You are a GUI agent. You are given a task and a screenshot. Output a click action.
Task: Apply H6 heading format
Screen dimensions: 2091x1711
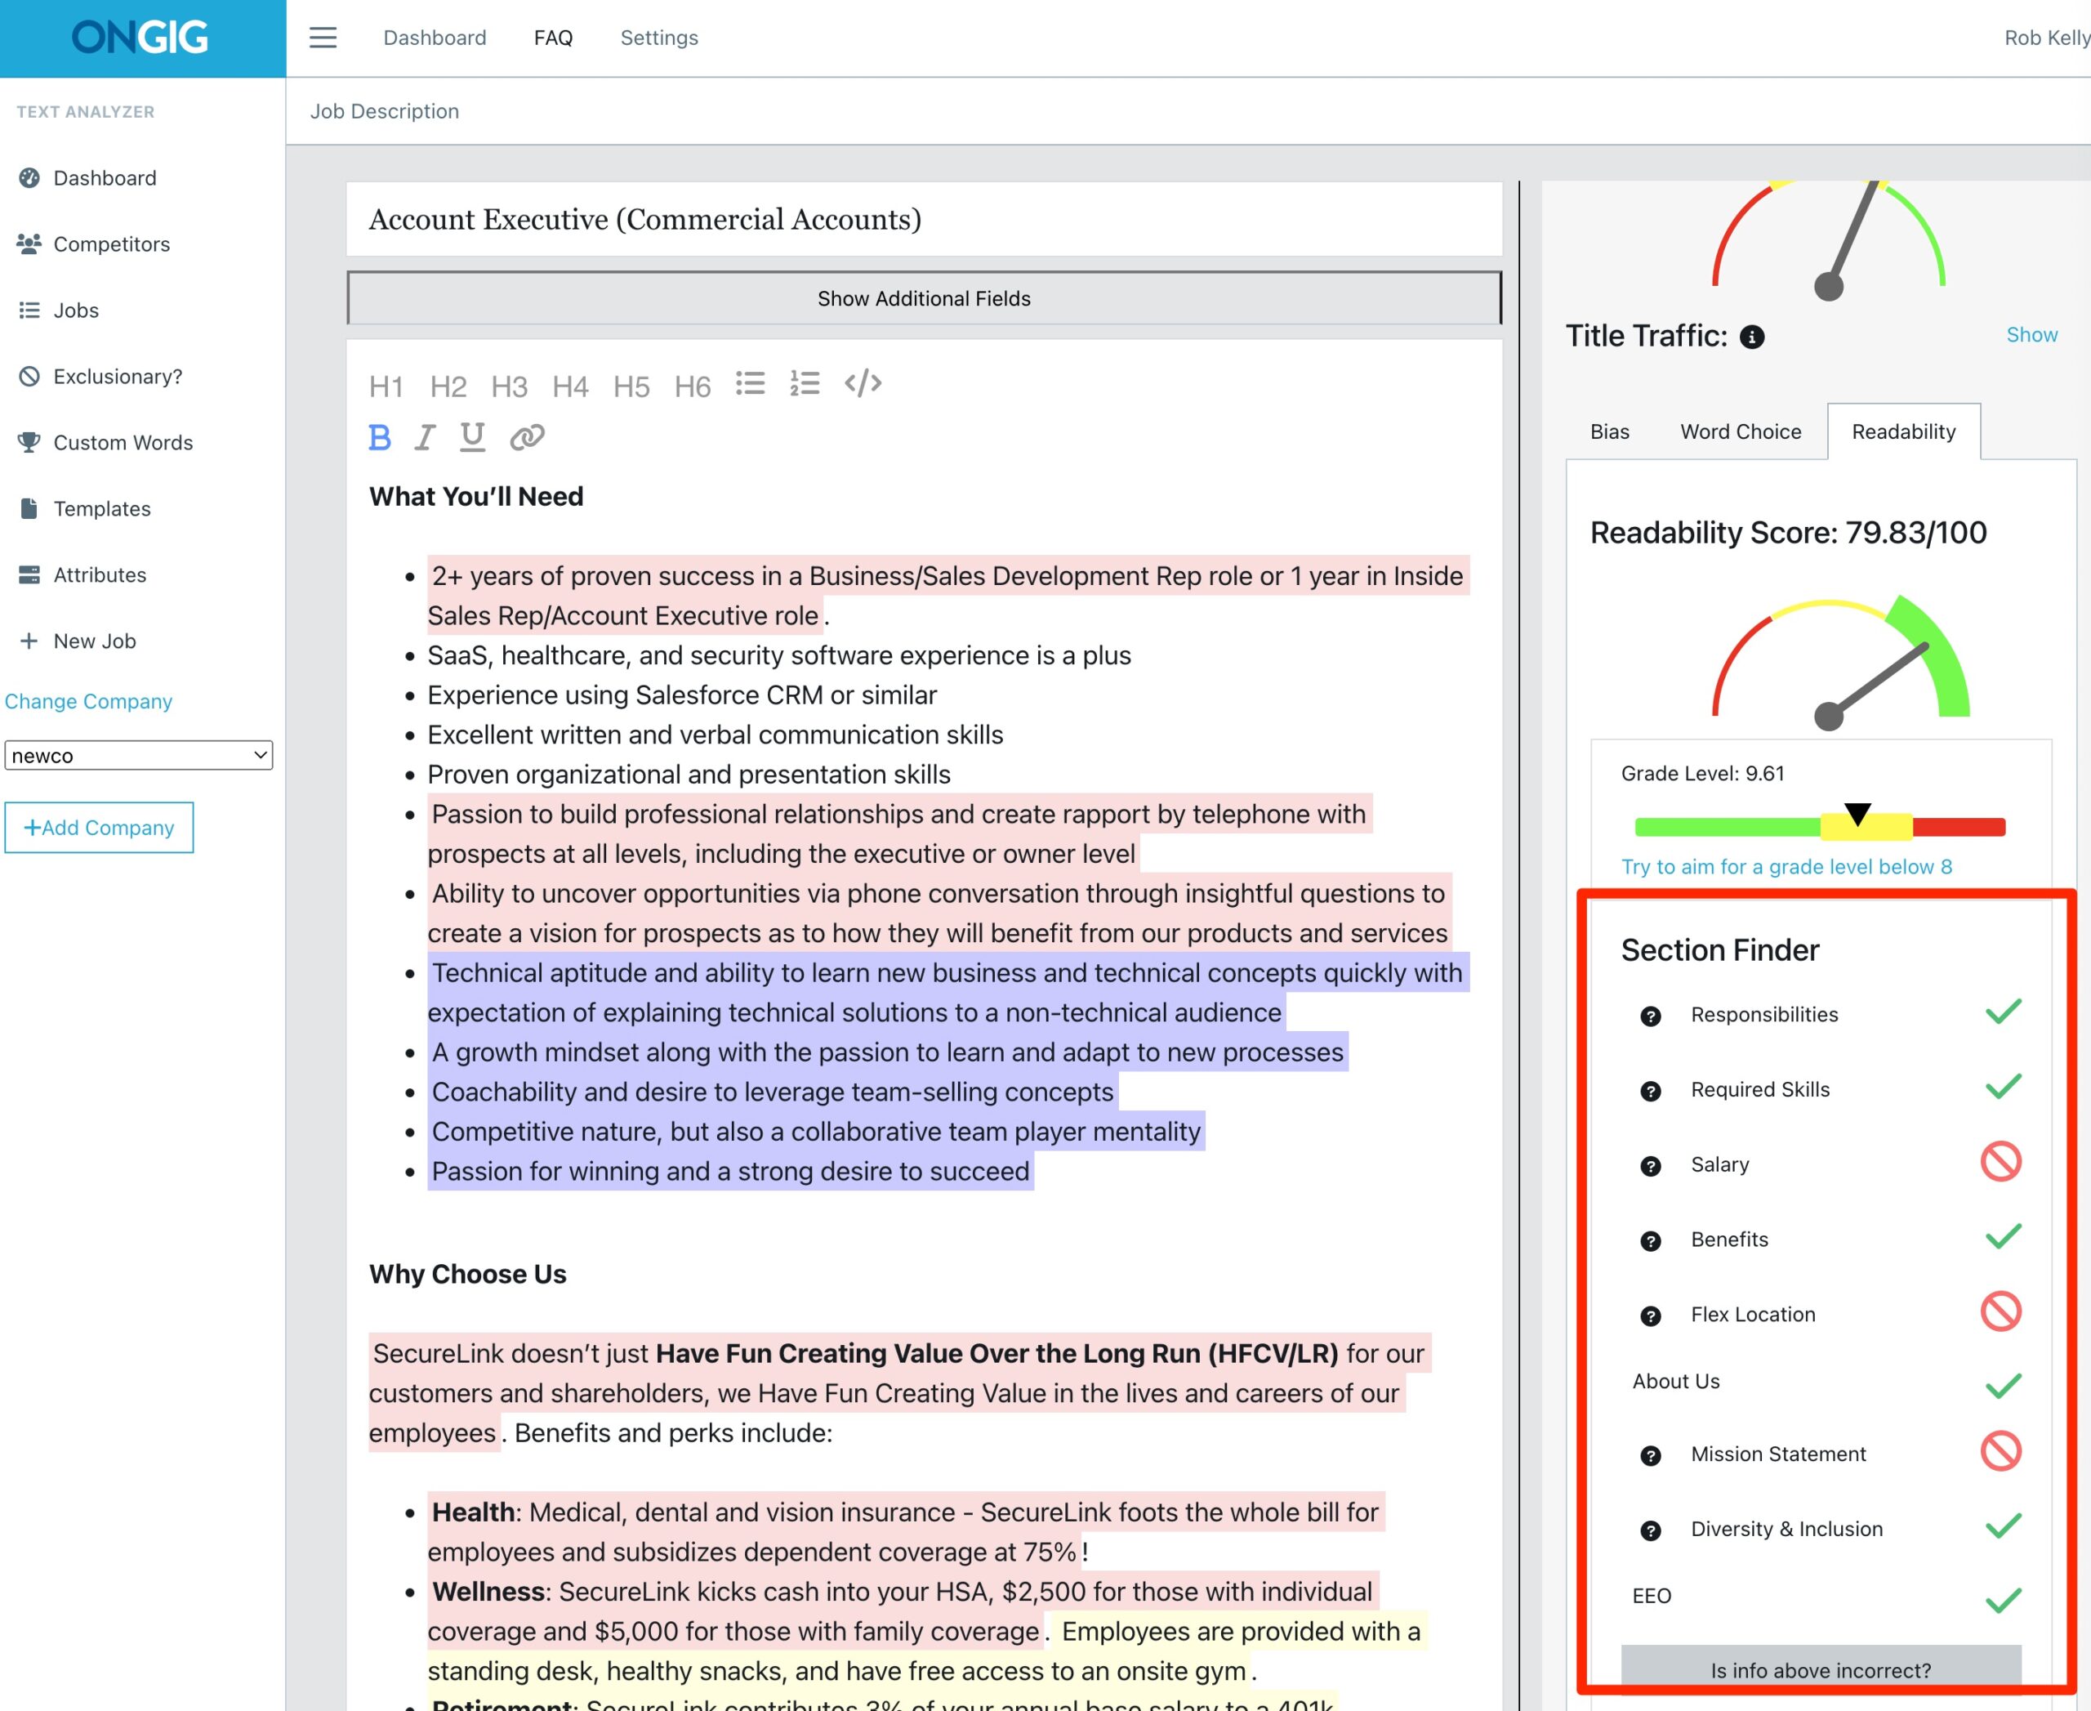(x=693, y=386)
